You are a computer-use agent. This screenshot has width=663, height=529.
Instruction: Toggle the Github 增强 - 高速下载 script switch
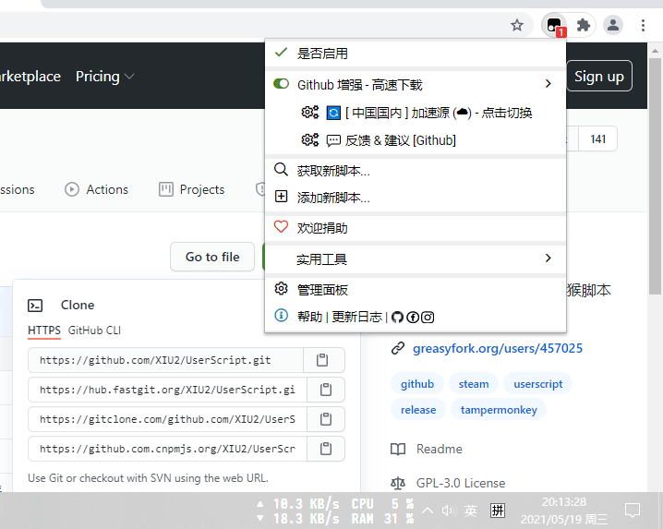282,84
